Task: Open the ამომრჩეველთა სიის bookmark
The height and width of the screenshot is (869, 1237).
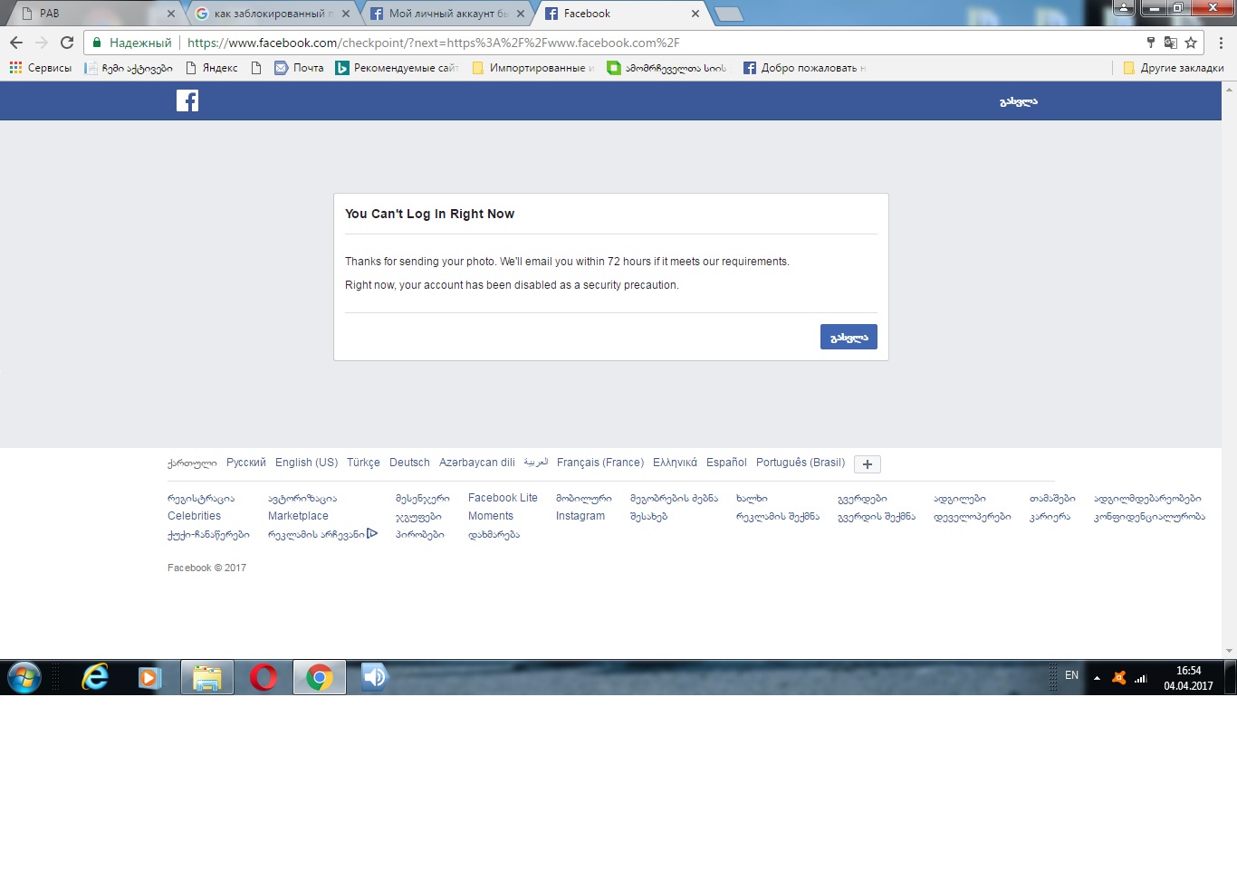Action: [x=667, y=68]
